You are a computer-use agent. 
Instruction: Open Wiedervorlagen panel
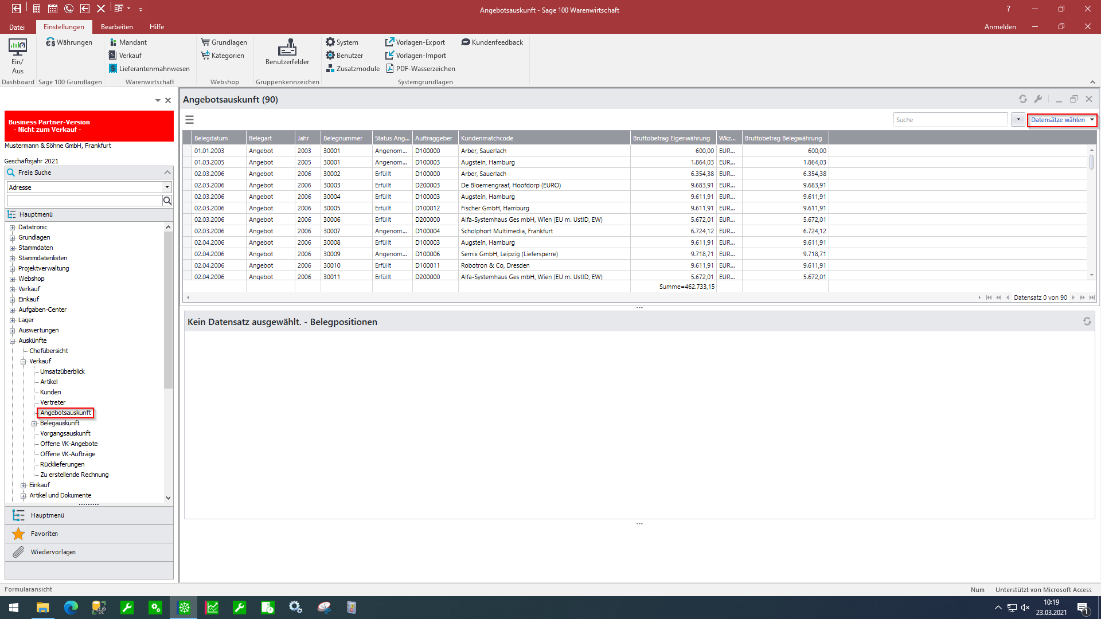point(89,552)
